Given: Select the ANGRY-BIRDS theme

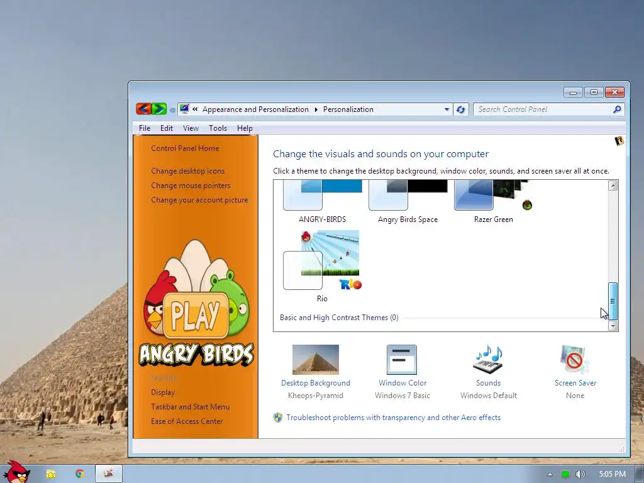Looking at the screenshot, I should 323,202.
